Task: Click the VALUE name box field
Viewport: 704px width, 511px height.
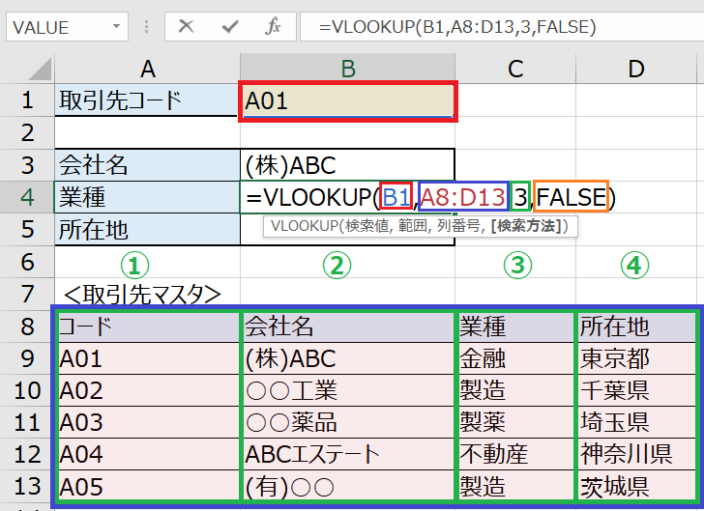Action: (x=67, y=26)
